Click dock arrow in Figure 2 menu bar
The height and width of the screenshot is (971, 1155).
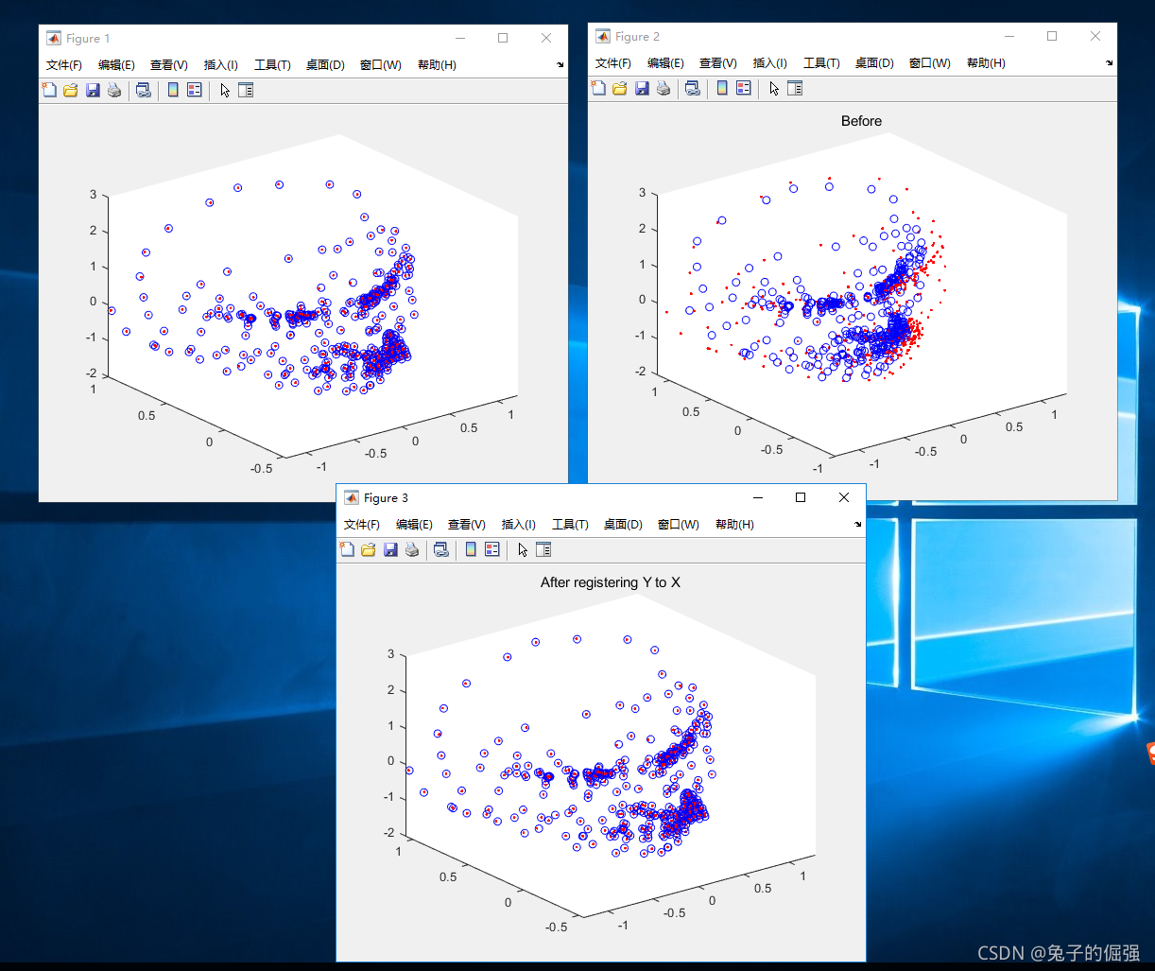[1110, 63]
